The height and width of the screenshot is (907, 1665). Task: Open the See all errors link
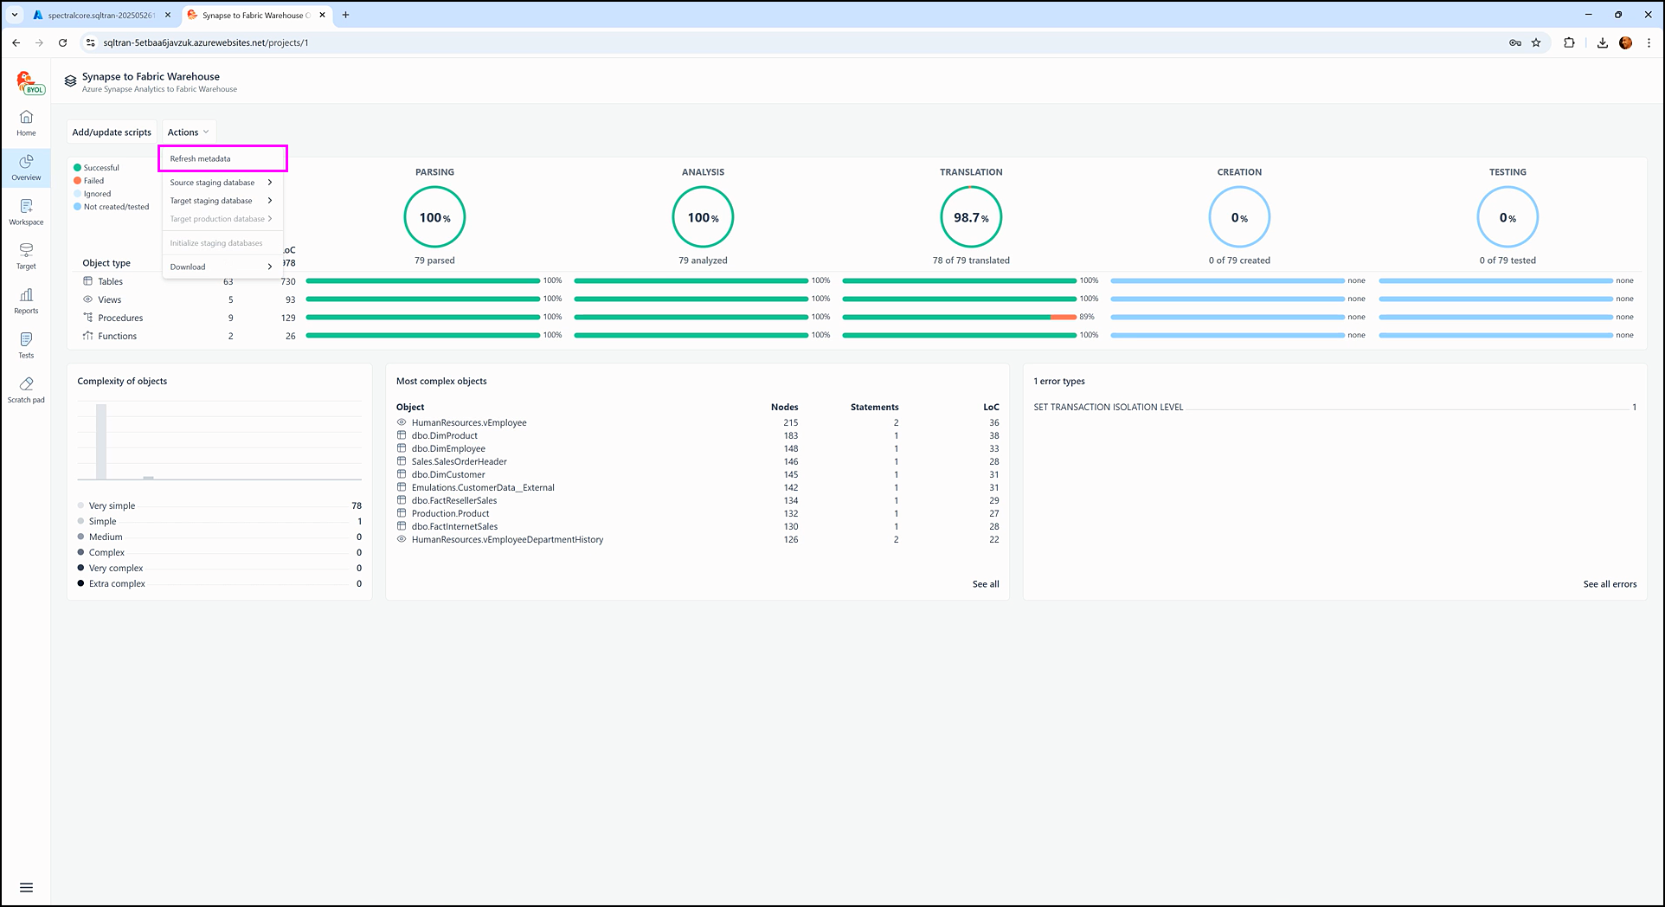pyautogui.click(x=1609, y=584)
